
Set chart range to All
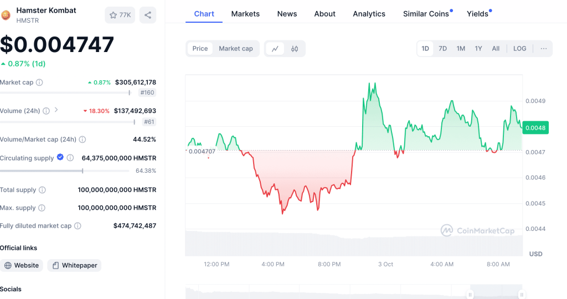pyautogui.click(x=496, y=48)
